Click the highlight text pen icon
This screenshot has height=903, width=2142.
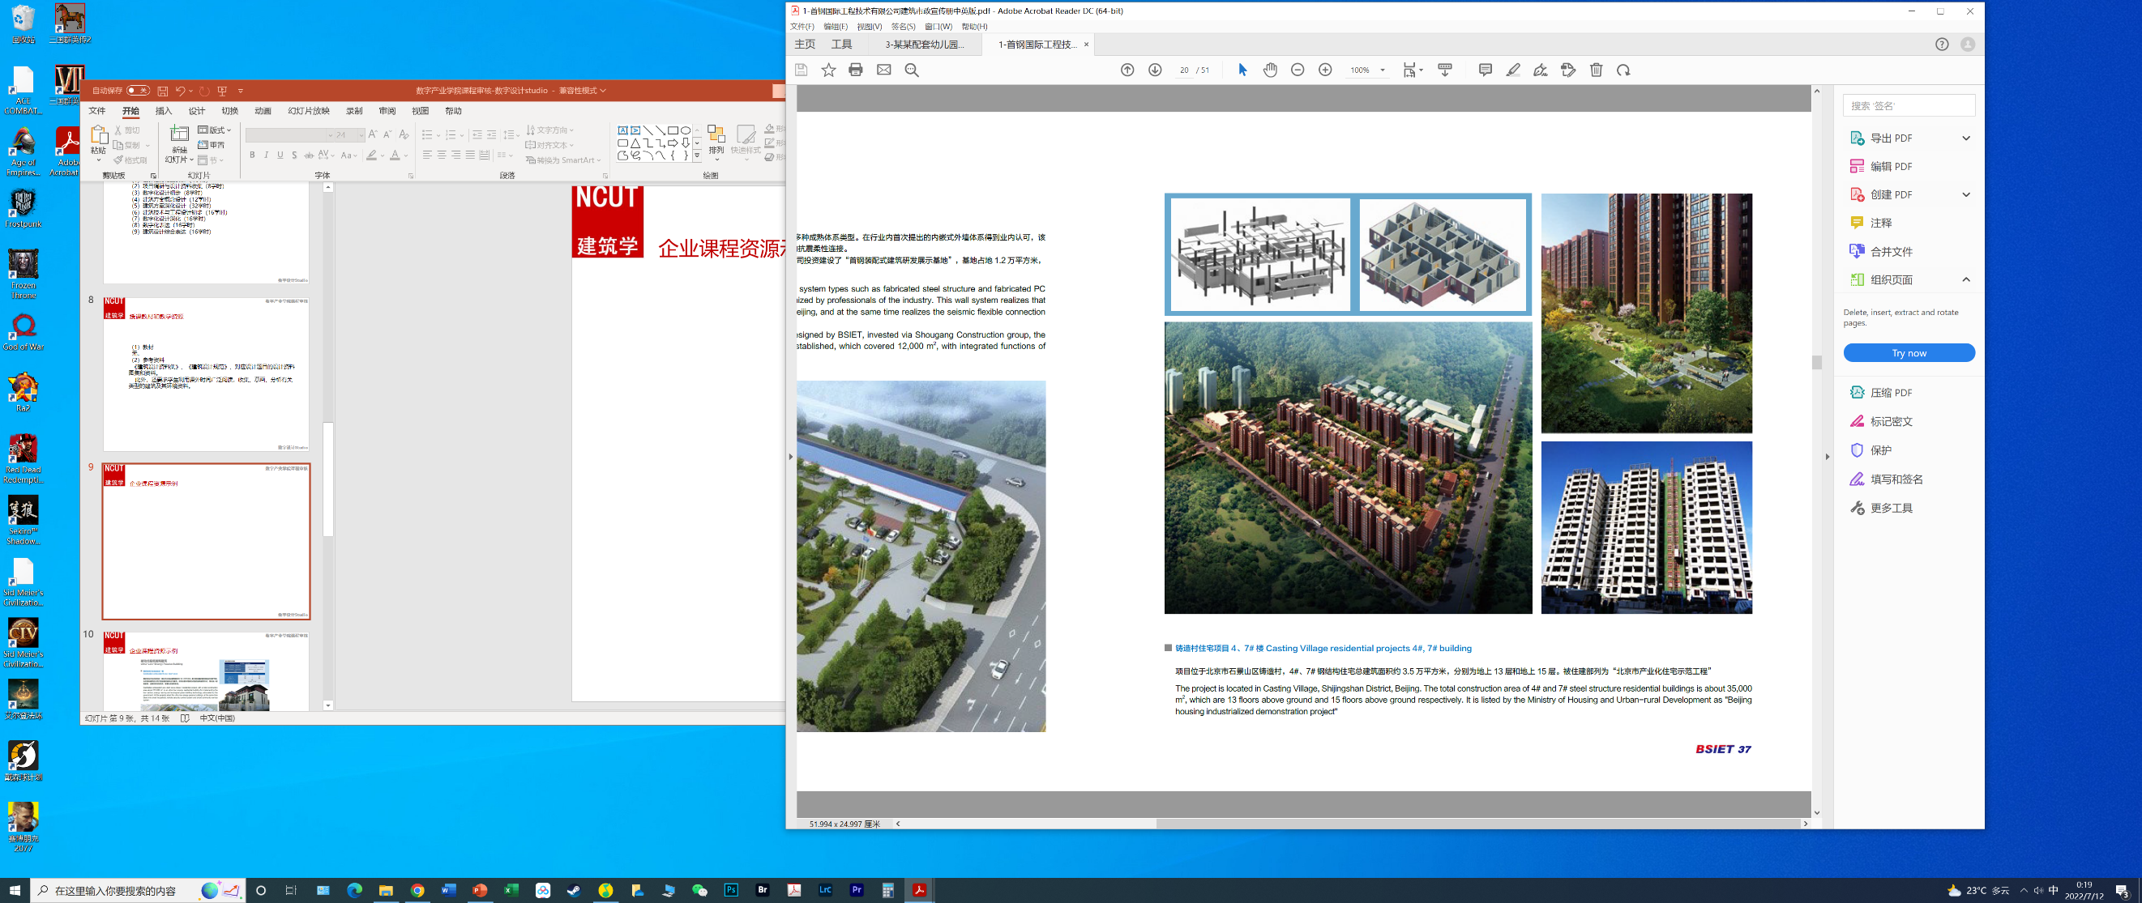coord(1513,70)
